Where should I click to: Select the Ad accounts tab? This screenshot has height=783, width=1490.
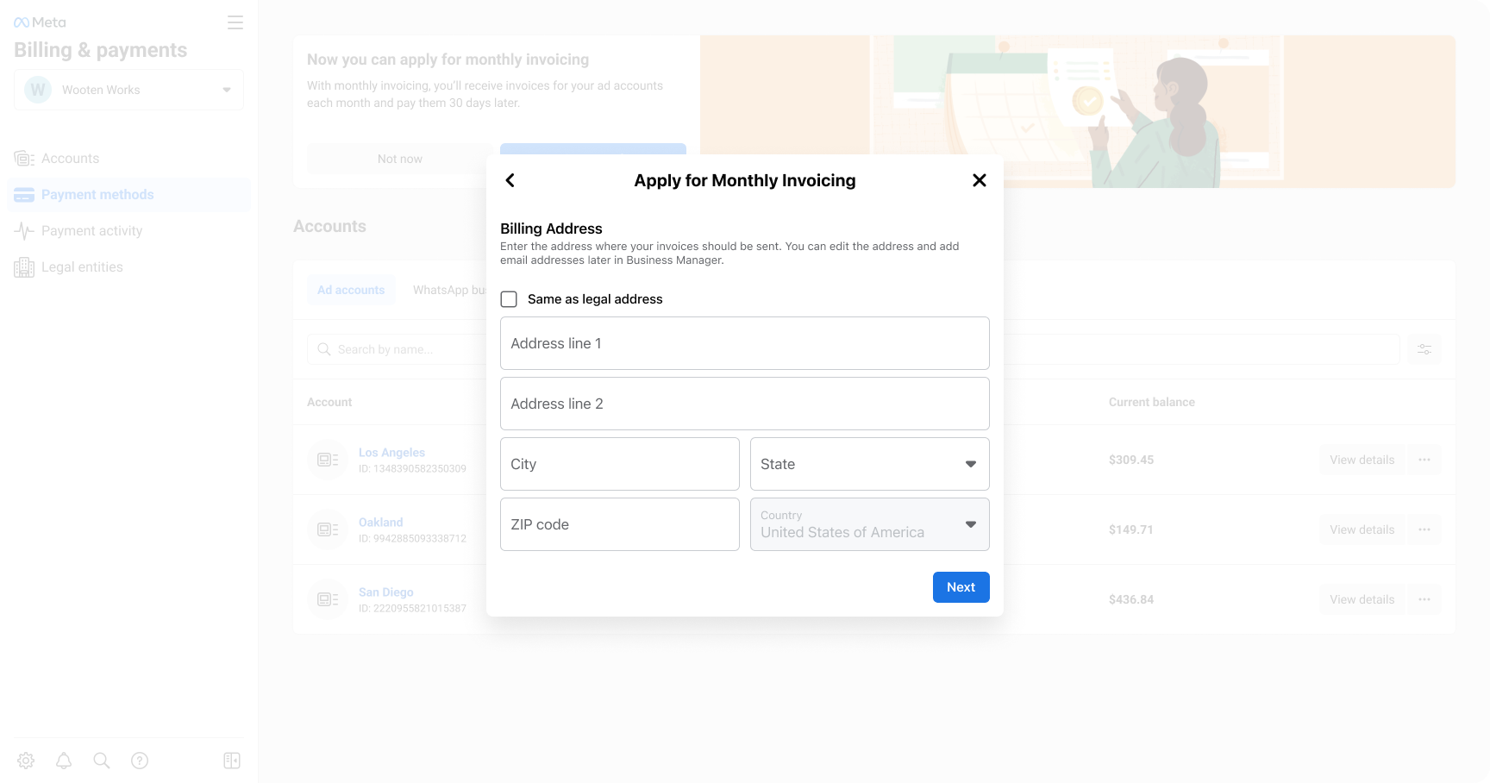(x=351, y=290)
